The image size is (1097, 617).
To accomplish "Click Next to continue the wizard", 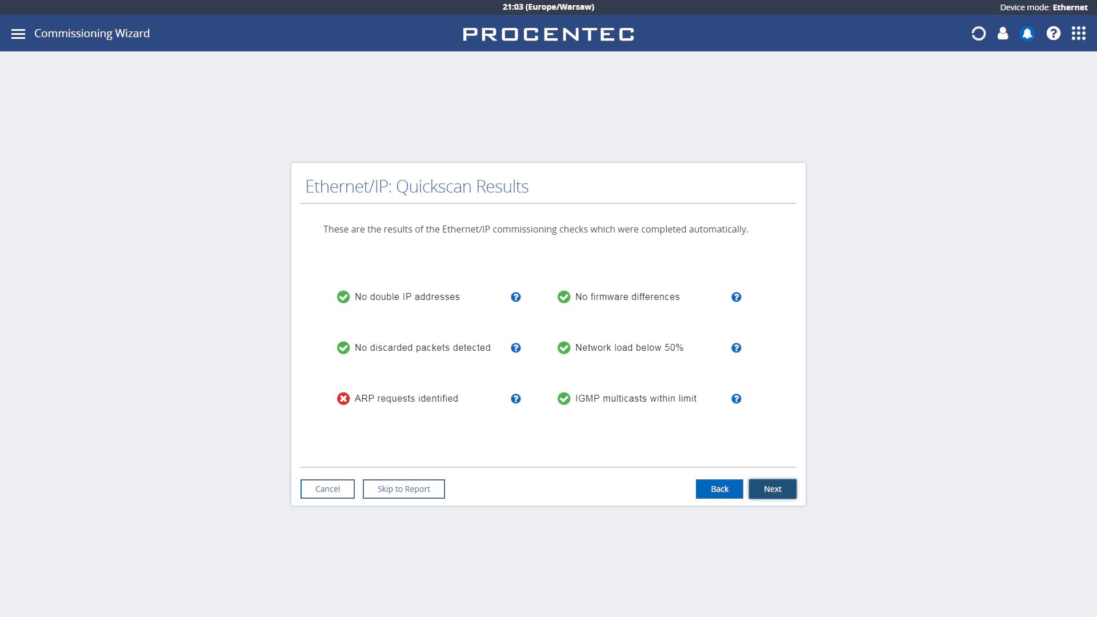I will (x=772, y=489).
